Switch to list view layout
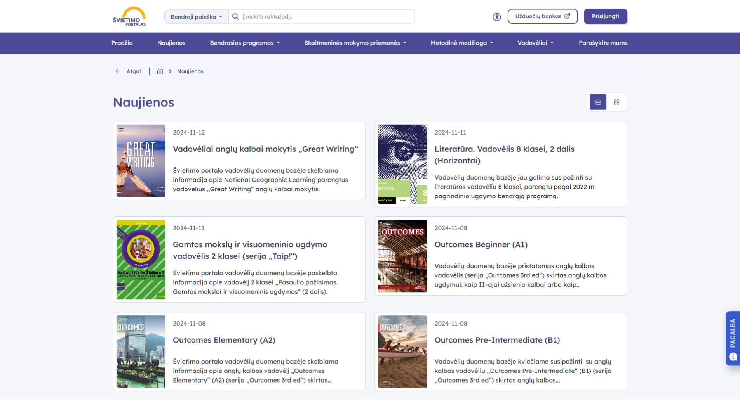The height and width of the screenshot is (400, 740). click(598, 102)
